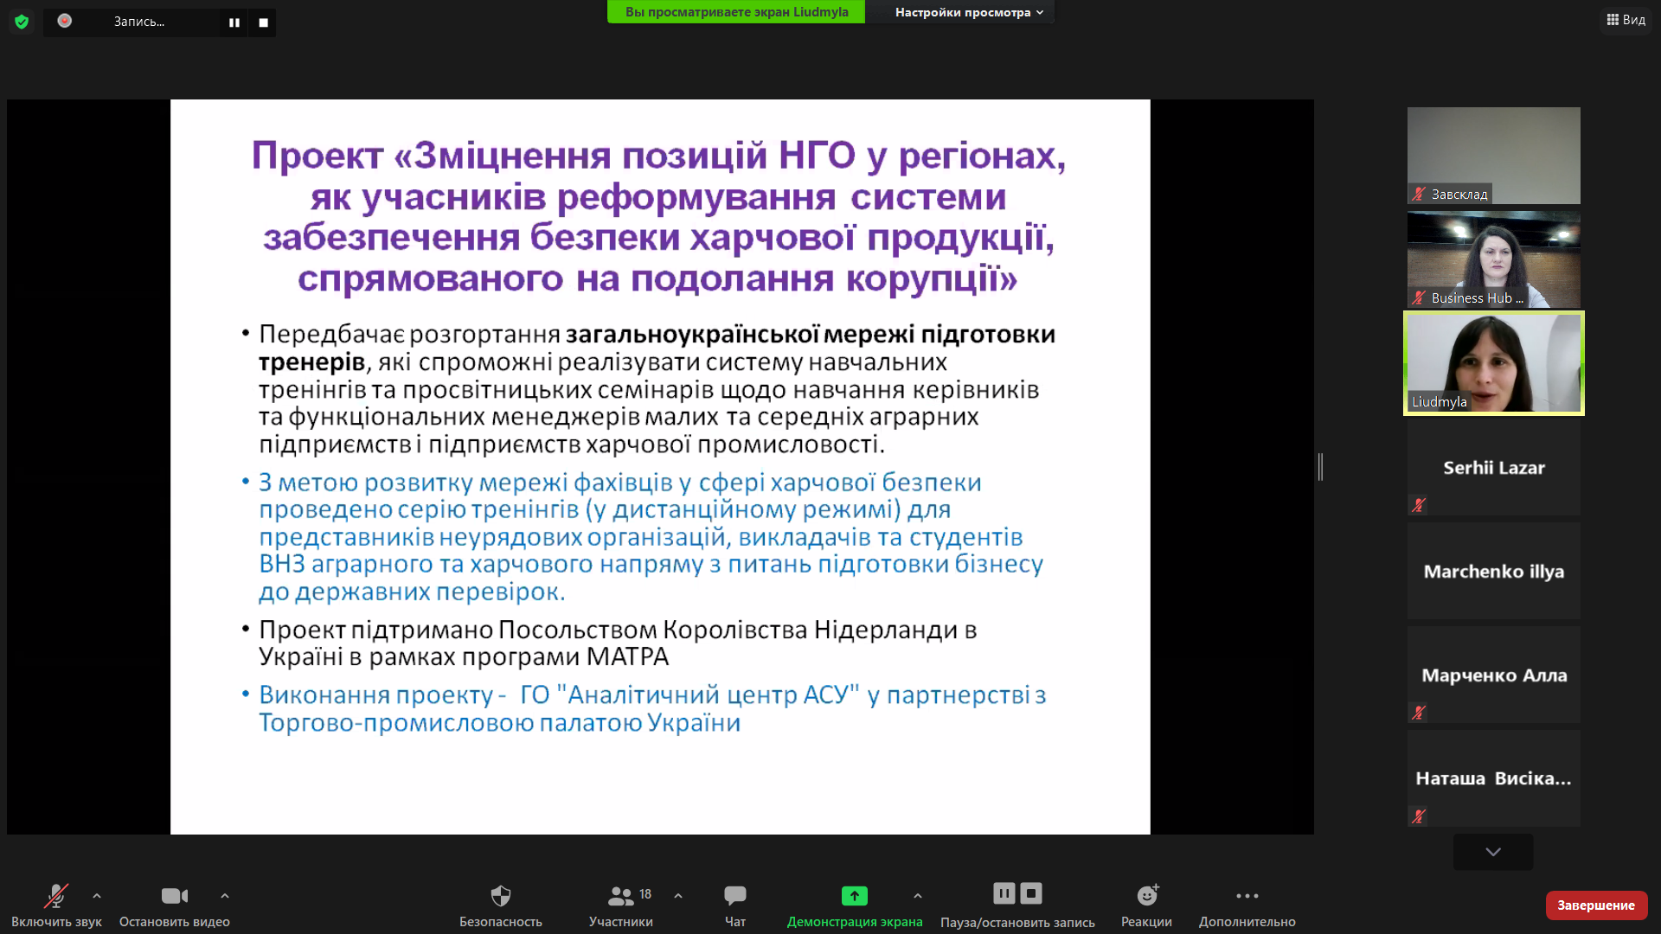Unmute microphone with Включить звук
1661x934 pixels.
(56, 905)
